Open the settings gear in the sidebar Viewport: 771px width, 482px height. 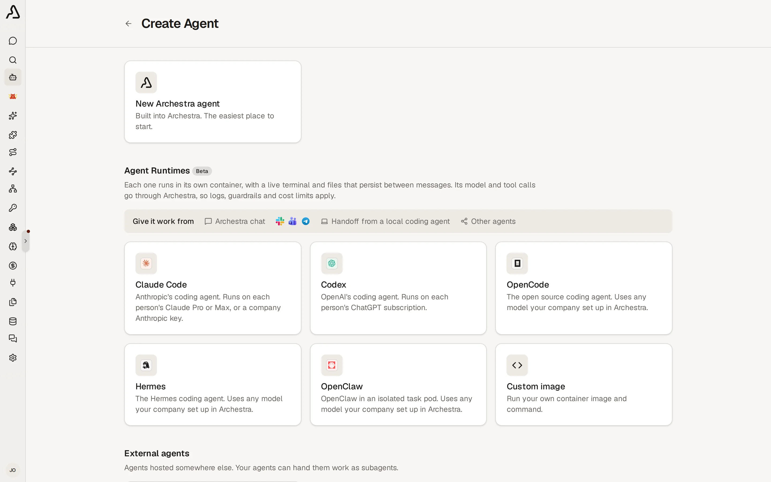point(13,358)
